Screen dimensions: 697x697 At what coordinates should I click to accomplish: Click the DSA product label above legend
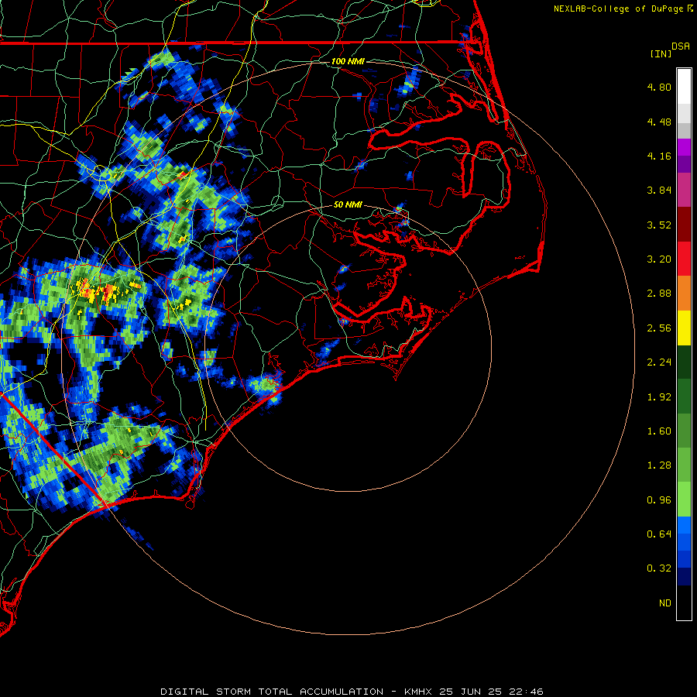click(x=681, y=46)
